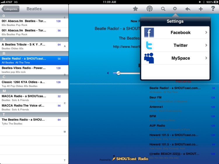Open recent Howard 101.5 at 128 bitrate
The height and width of the screenshot is (164, 219).
click(x=182, y=137)
